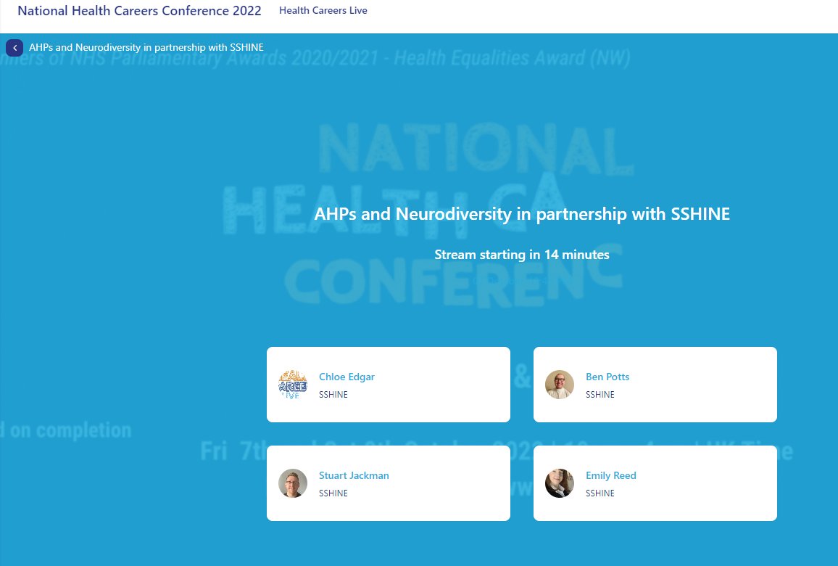Click the National Health Careers Conference 2022 header
Image resolution: width=838 pixels, height=566 pixels.
pos(139,11)
